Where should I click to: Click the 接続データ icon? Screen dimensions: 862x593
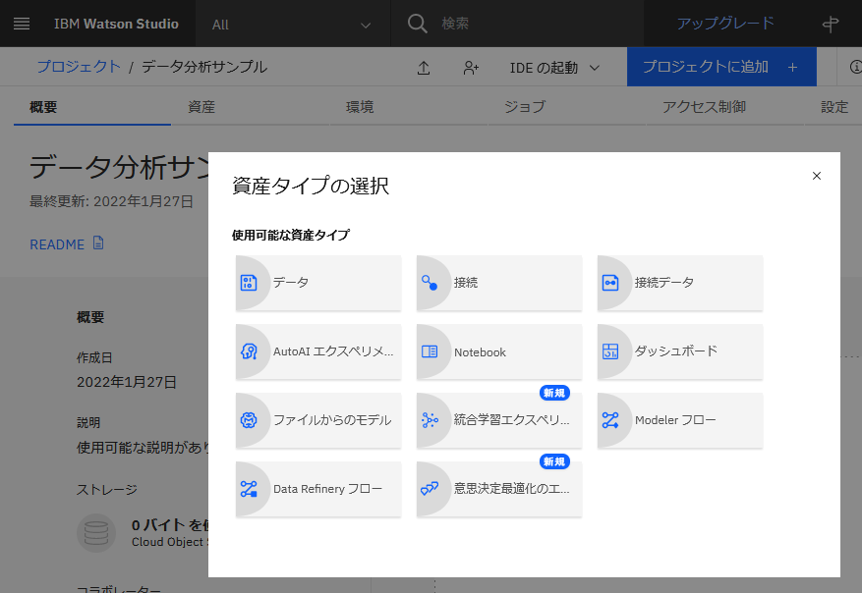pyautogui.click(x=610, y=283)
